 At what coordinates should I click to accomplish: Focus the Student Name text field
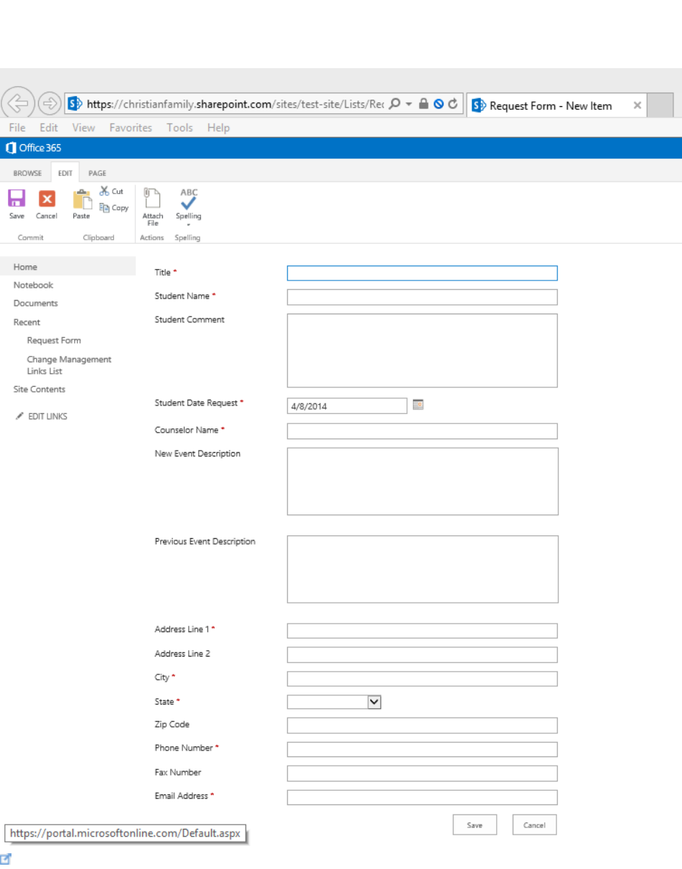click(422, 297)
